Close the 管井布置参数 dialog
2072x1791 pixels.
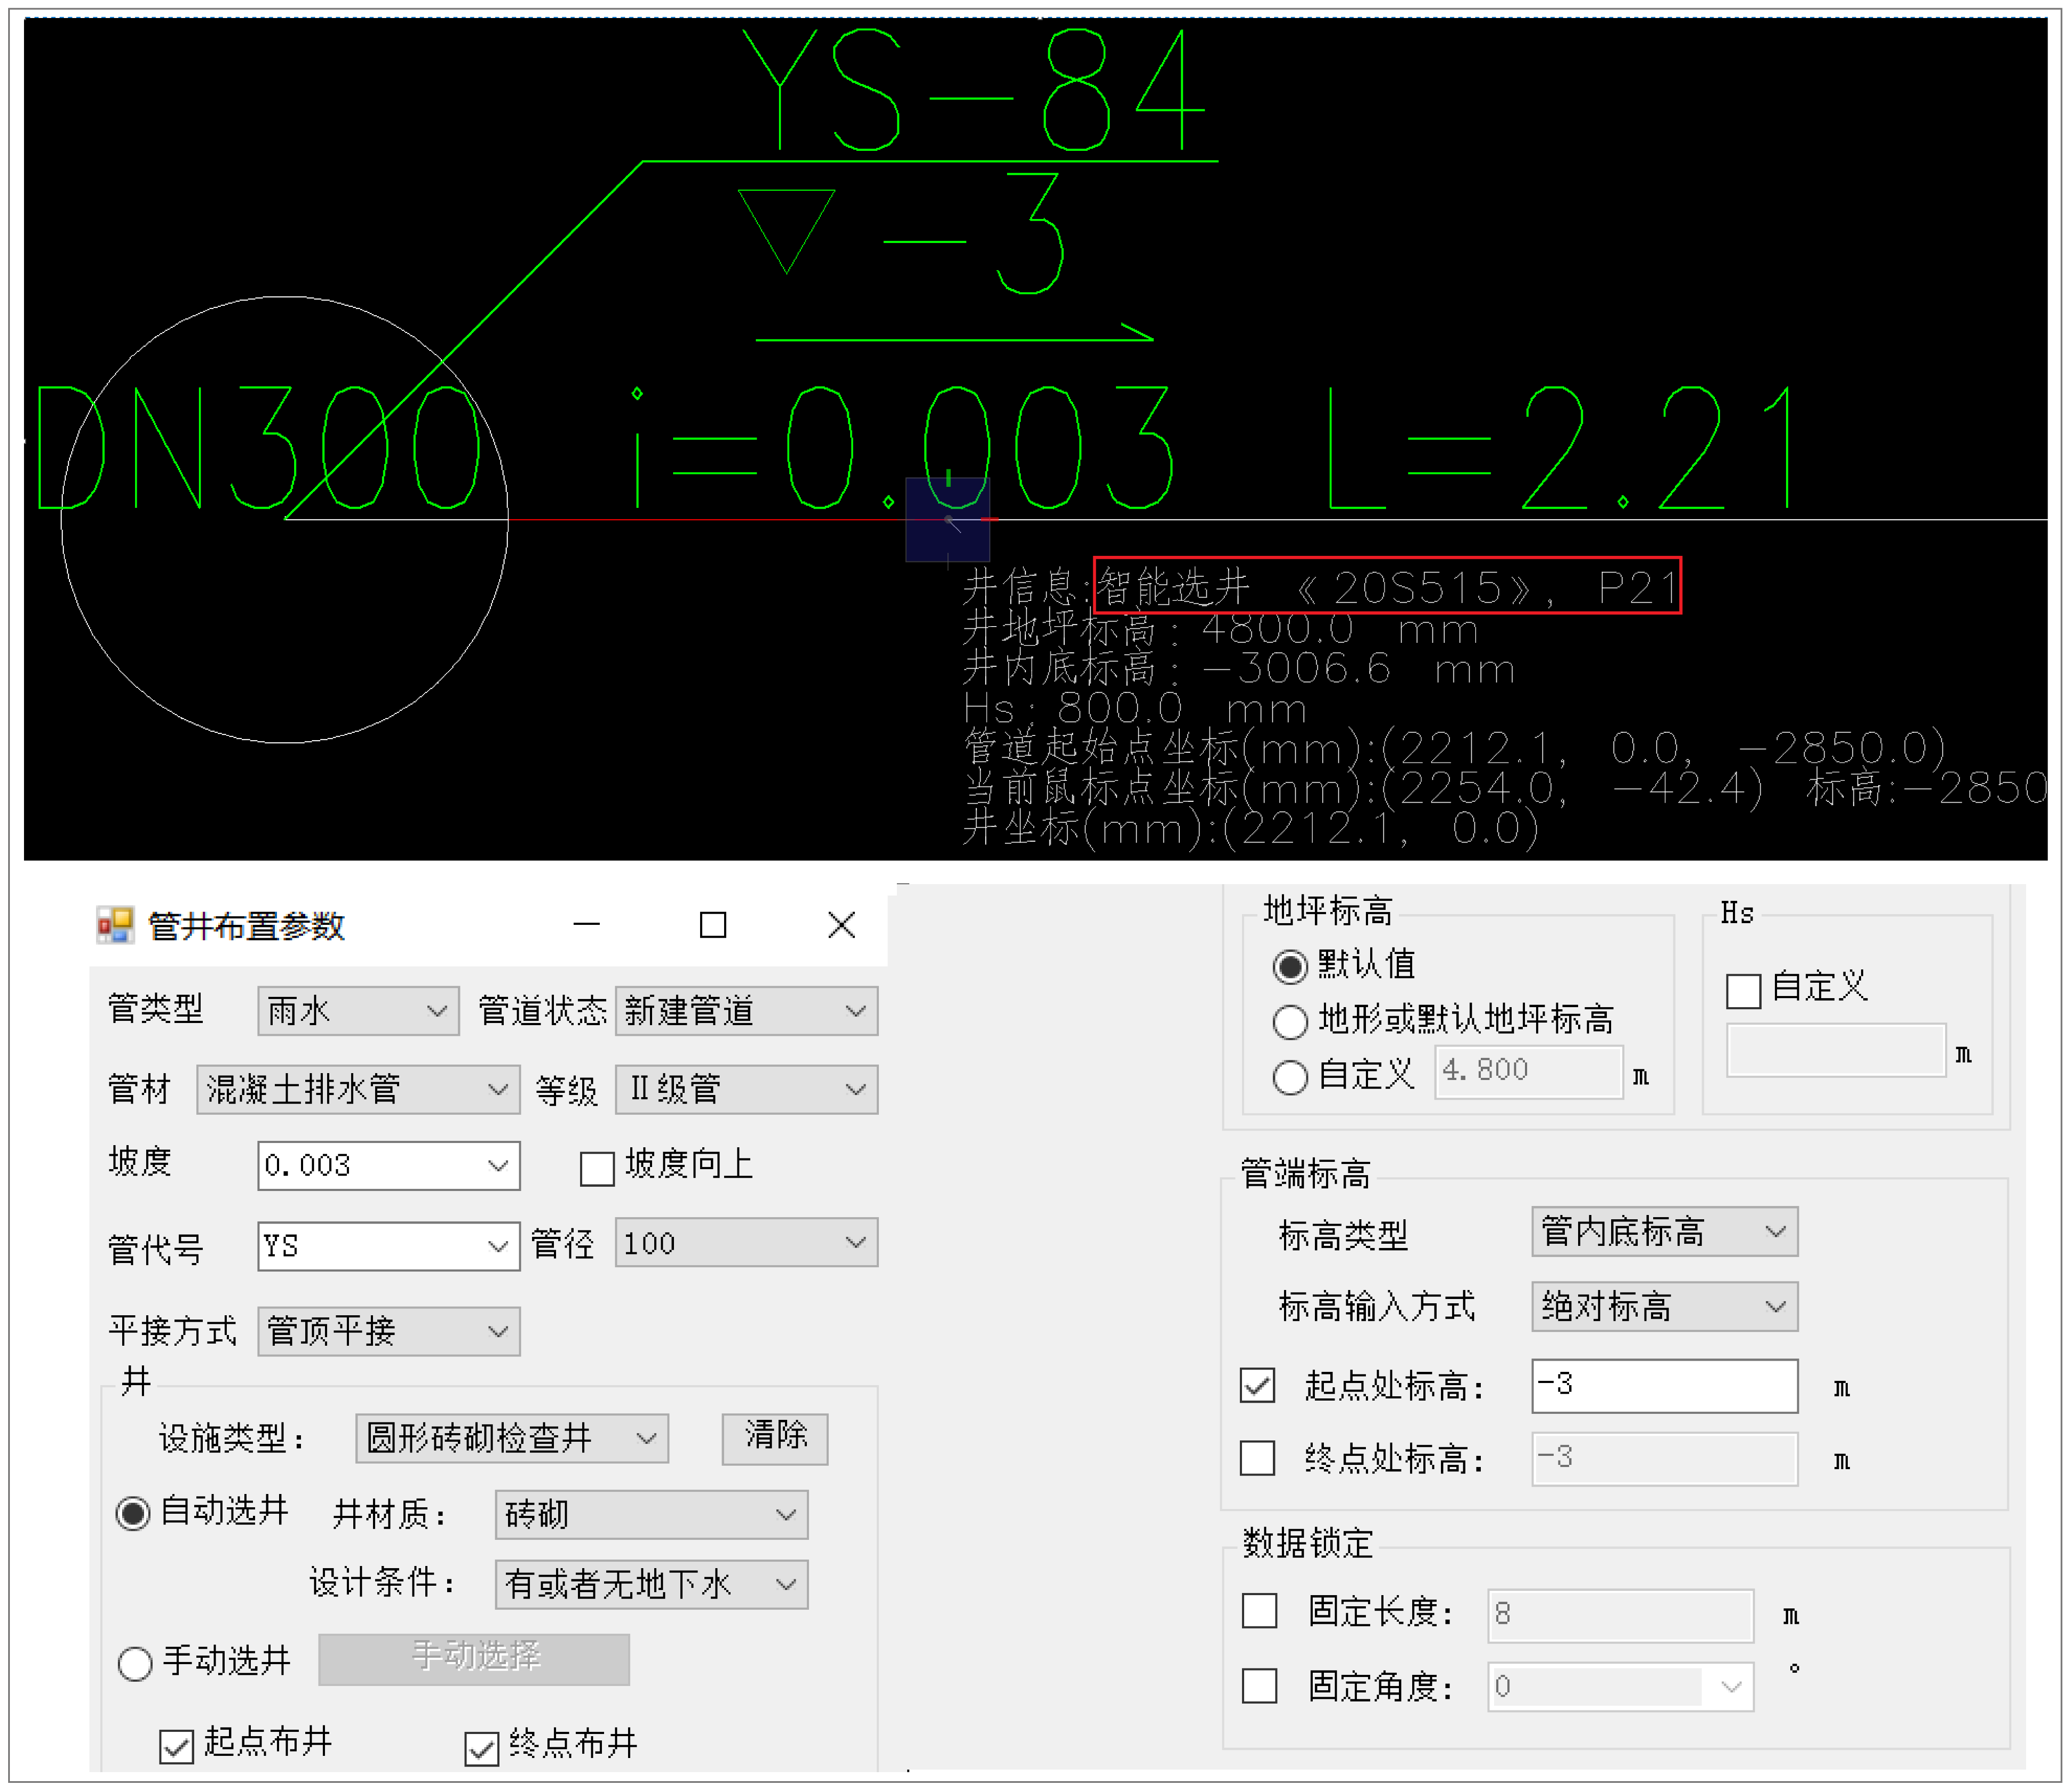tap(842, 925)
